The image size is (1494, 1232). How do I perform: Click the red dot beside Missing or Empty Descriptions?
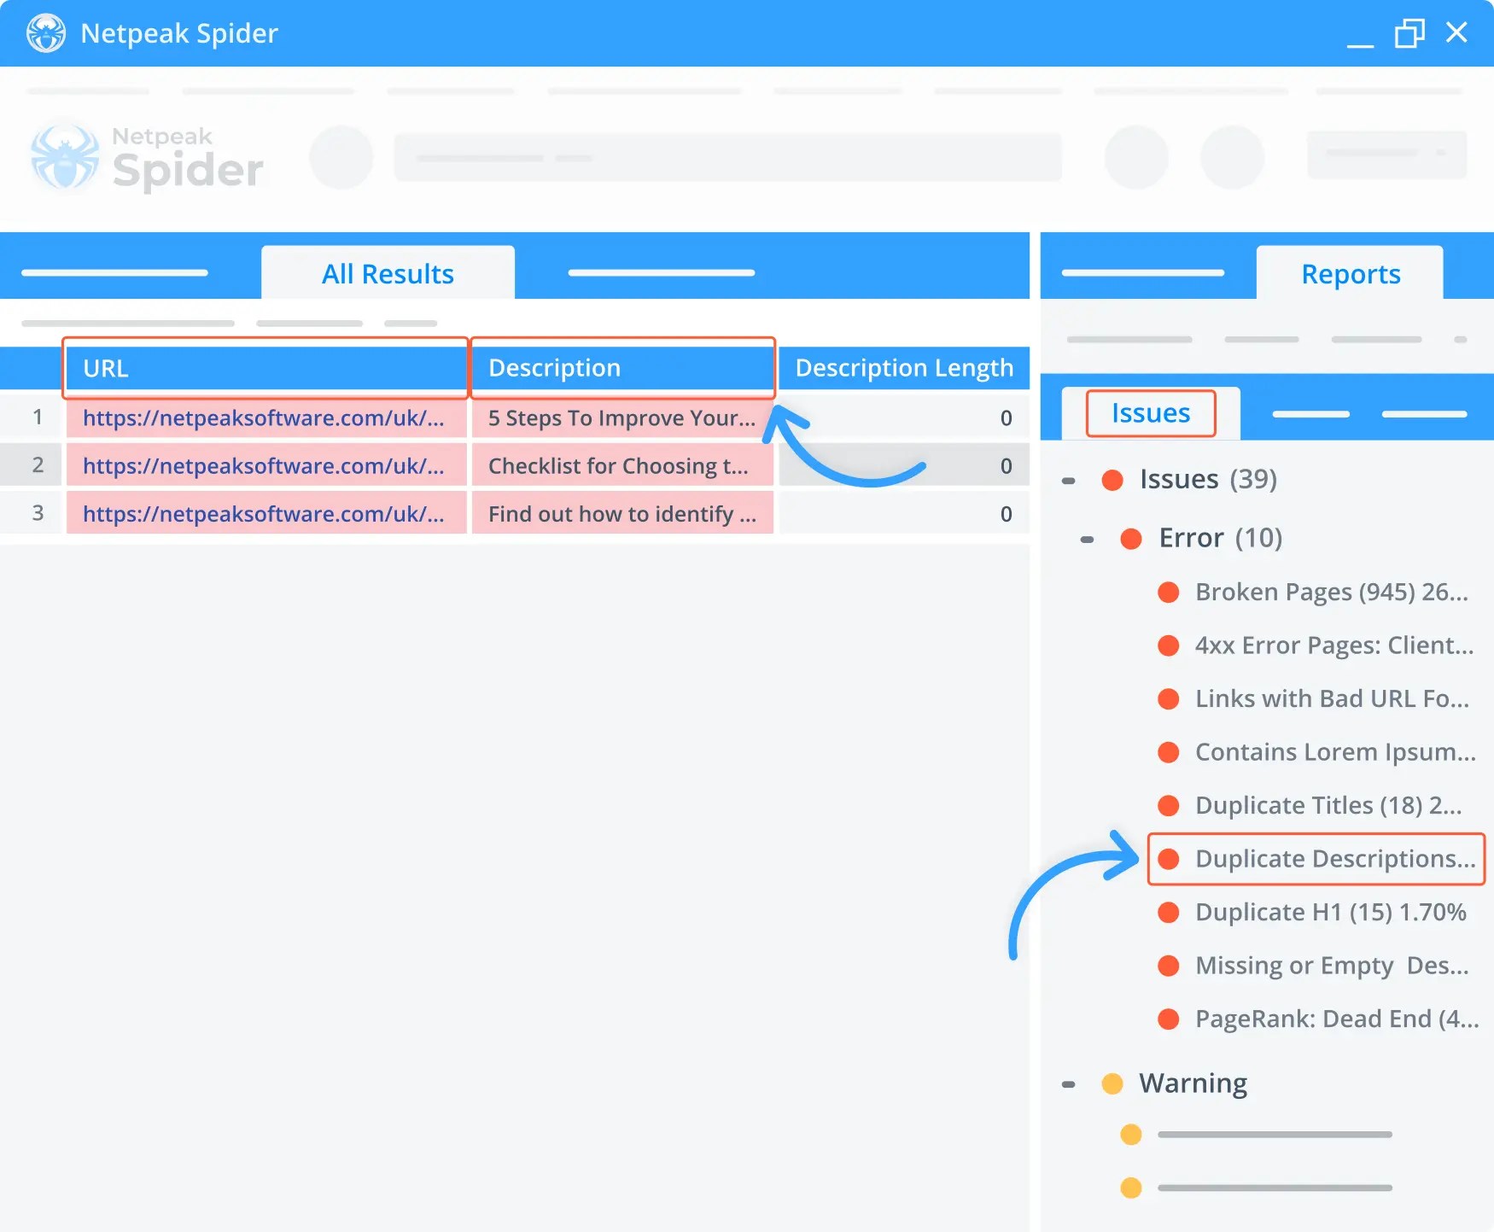(x=1168, y=966)
